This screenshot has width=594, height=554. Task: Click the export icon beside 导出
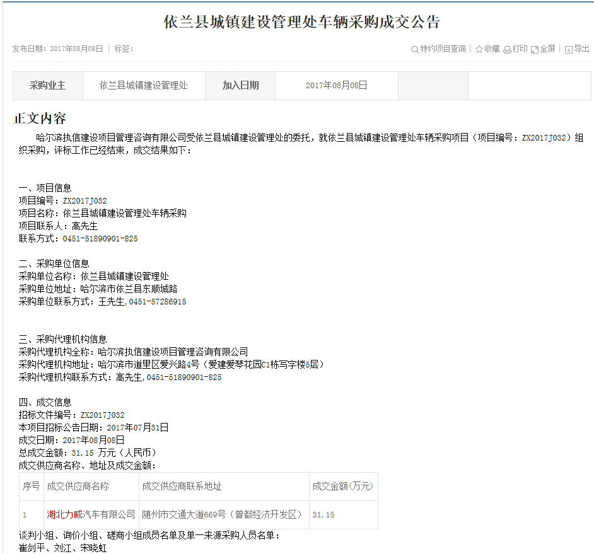[569, 50]
